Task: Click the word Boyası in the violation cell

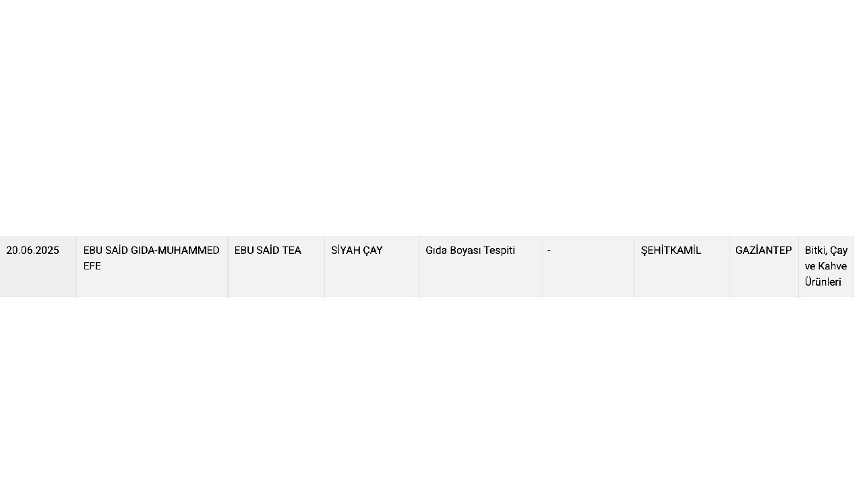Action: click(464, 251)
